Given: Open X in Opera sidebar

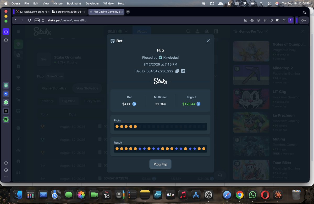Looking at the screenshot, I should click(6, 111).
